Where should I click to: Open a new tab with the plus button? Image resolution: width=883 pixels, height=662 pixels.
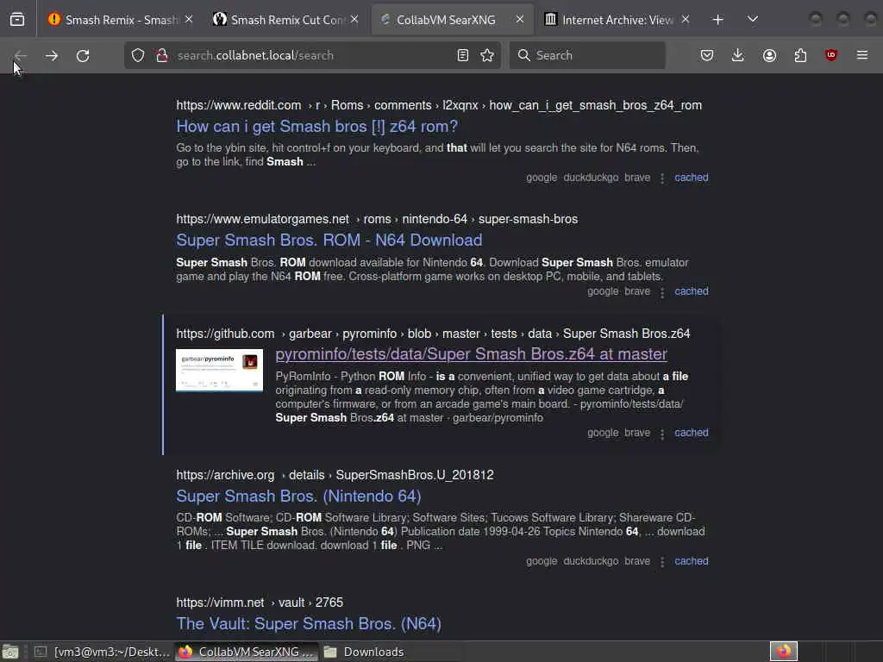coord(718,20)
